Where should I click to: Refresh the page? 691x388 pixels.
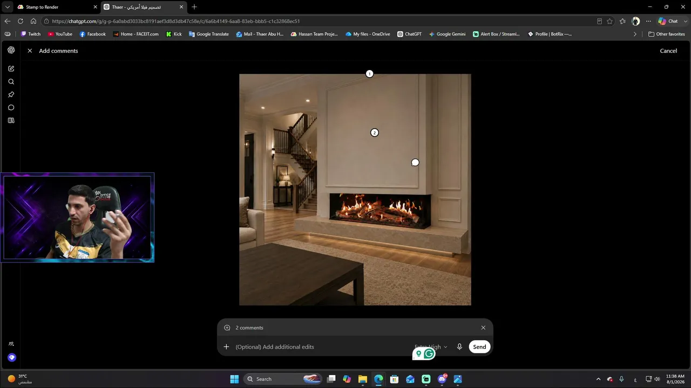[x=21, y=21]
